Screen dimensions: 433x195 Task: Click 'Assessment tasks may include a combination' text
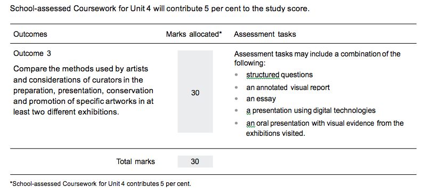click(x=317, y=58)
